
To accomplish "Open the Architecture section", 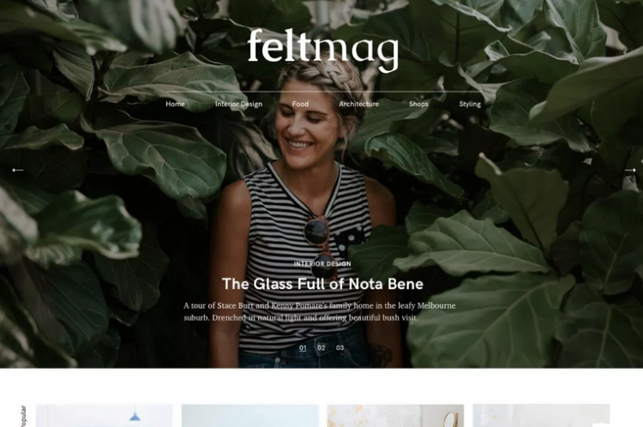I will (x=359, y=105).
